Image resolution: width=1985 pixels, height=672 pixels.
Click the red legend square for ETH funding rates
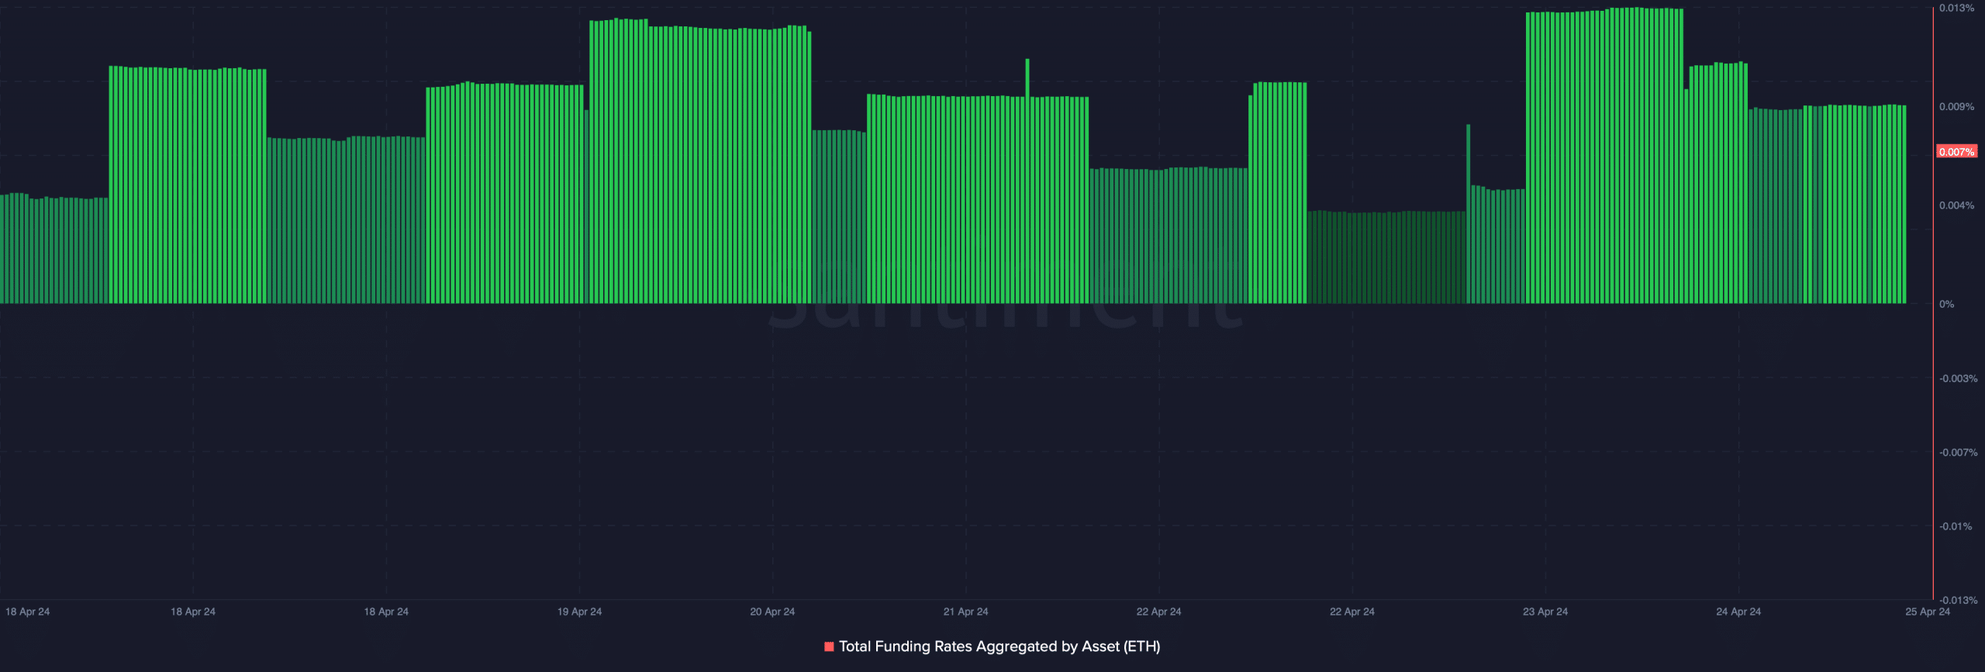(829, 646)
